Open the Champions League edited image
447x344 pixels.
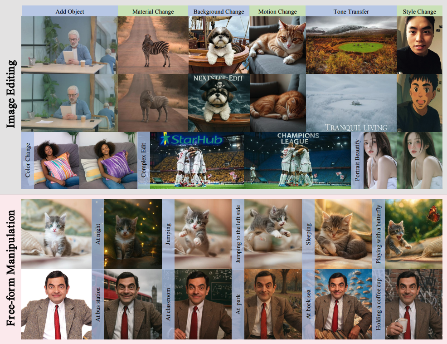pos(297,160)
